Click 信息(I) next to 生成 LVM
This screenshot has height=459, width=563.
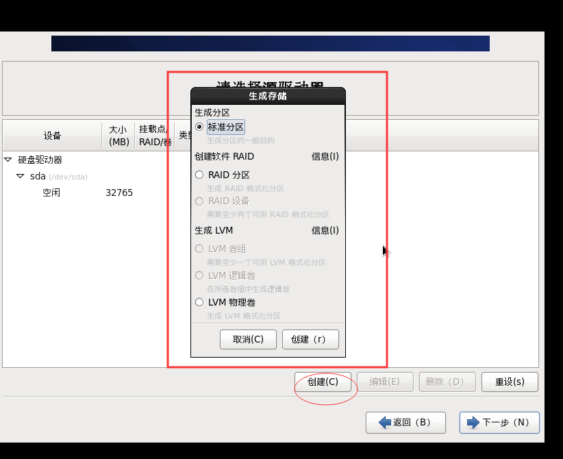click(325, 230)
